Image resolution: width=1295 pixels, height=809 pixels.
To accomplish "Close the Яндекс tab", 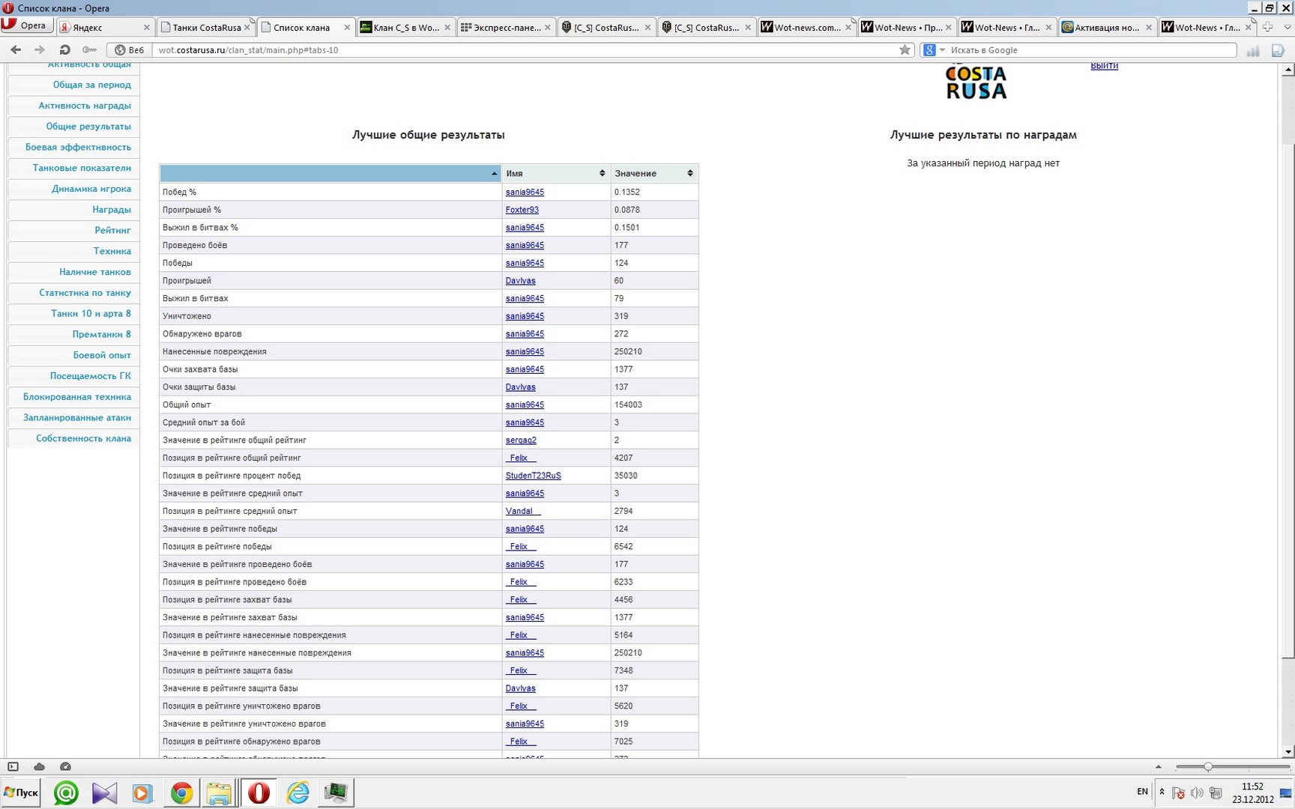I will click(146, 28).
